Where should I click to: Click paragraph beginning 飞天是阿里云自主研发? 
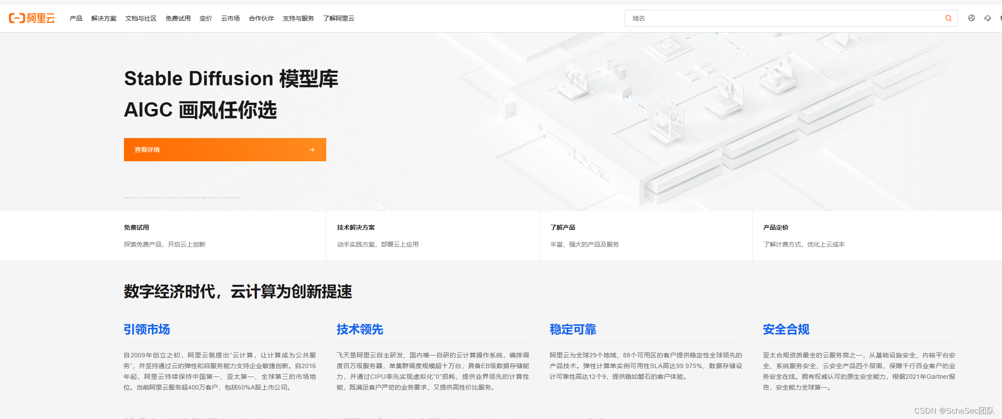point(433,371)
